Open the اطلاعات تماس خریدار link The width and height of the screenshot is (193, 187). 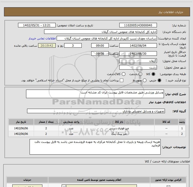(x=42, y=38)
